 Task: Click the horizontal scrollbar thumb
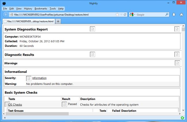tap(37, 114)
